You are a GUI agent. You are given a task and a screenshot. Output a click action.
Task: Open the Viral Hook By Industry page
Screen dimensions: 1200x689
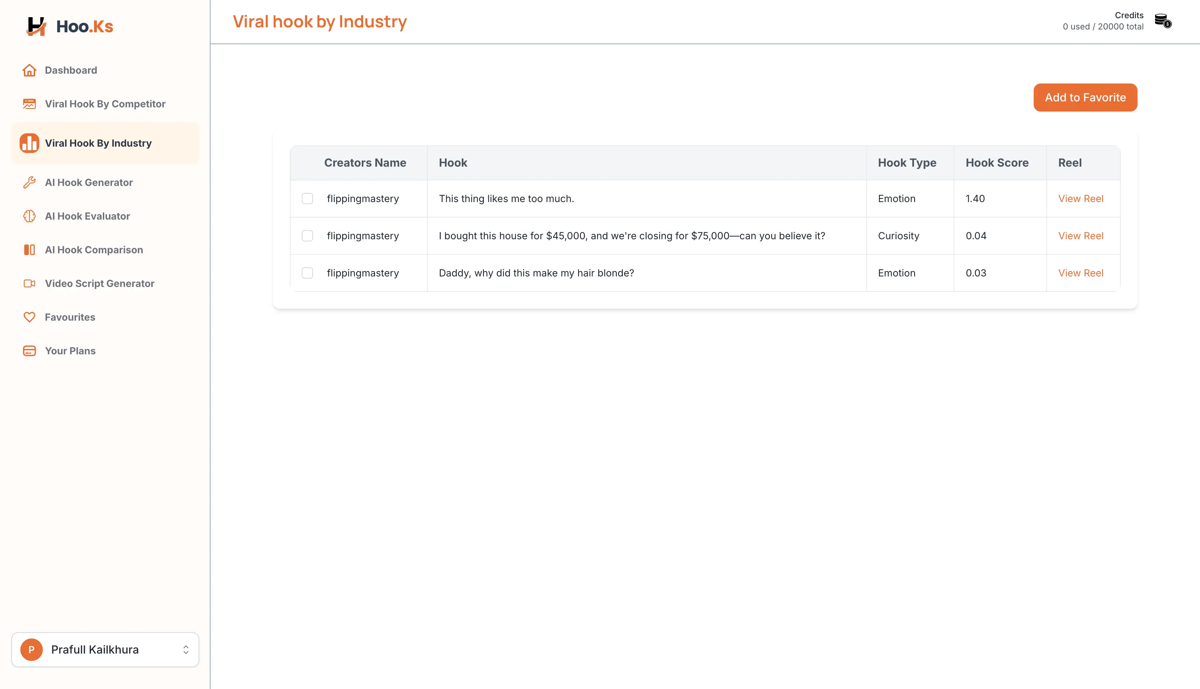98,143
